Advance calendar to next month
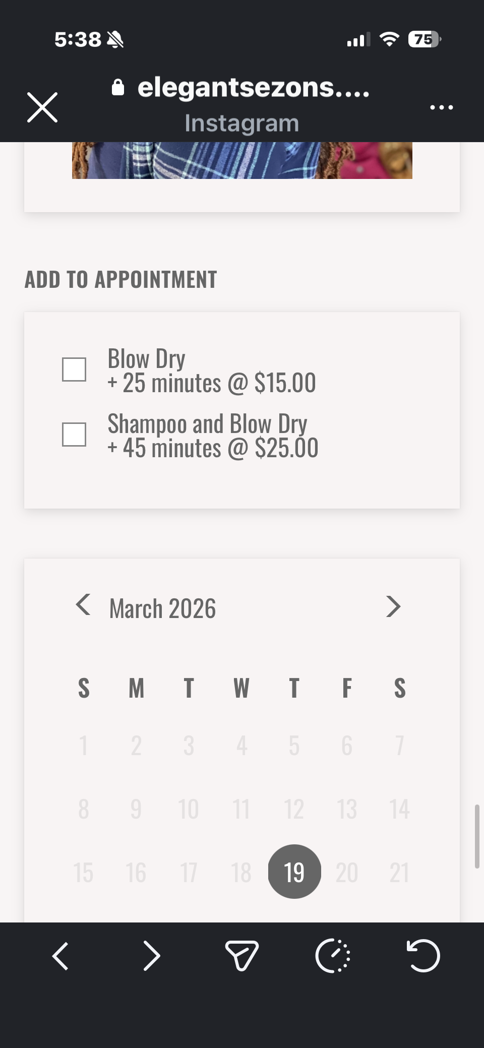Screen dimensions: 484x1048 (x=393, y=606)
